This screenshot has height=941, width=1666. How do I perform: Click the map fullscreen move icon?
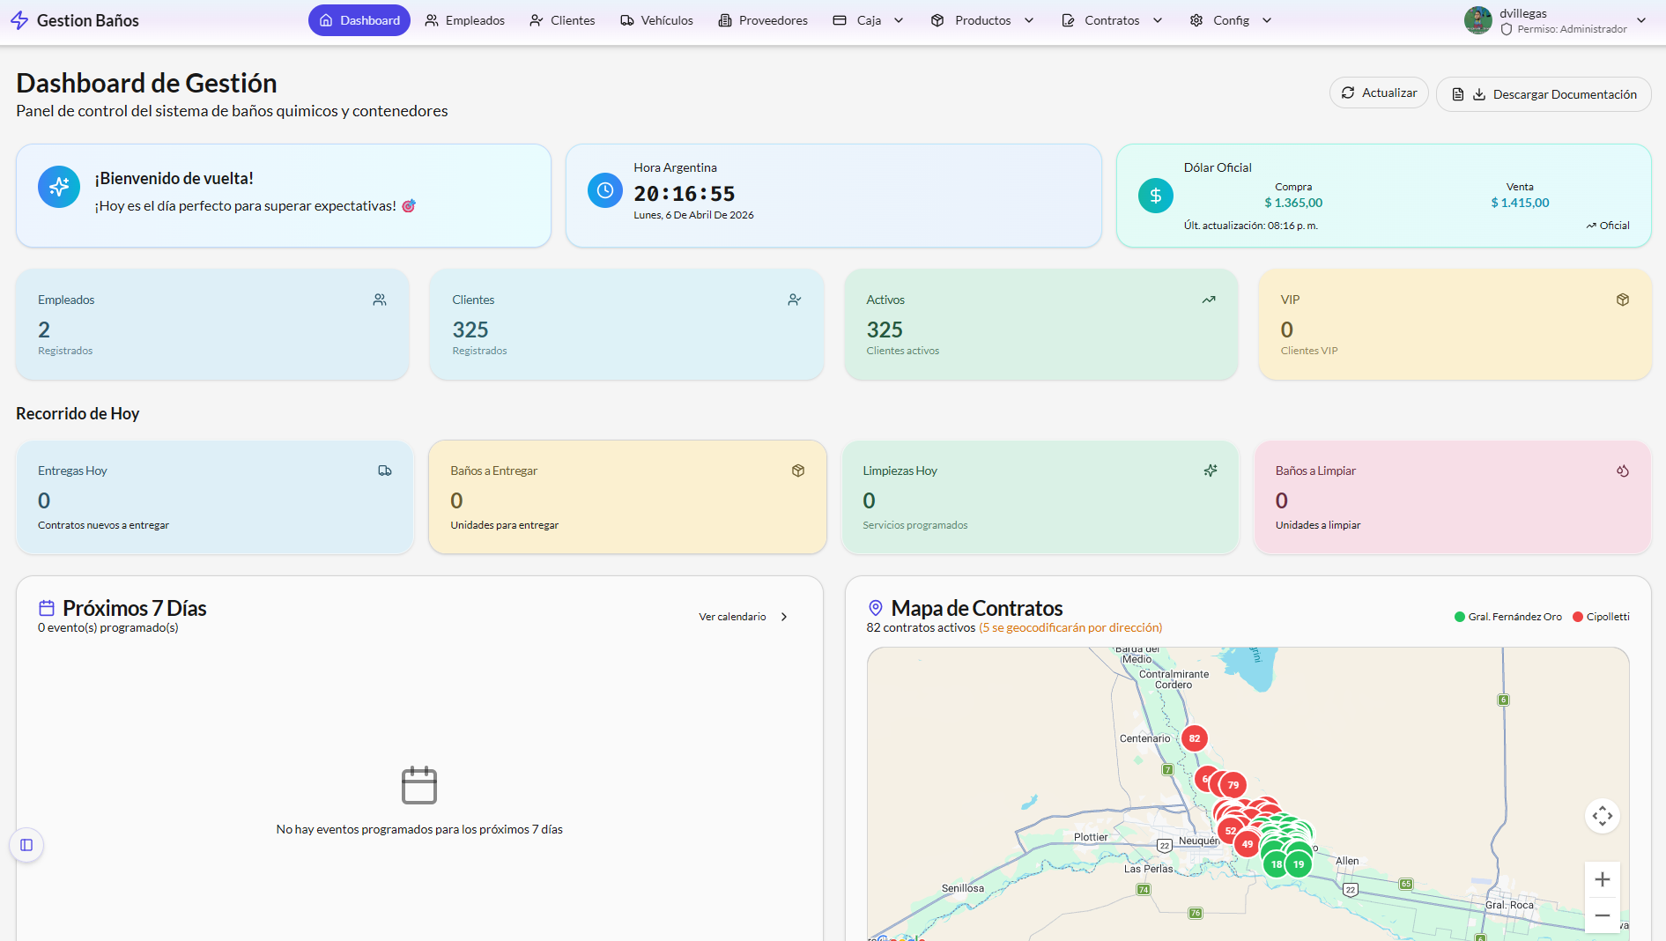tap(1602, 816)
